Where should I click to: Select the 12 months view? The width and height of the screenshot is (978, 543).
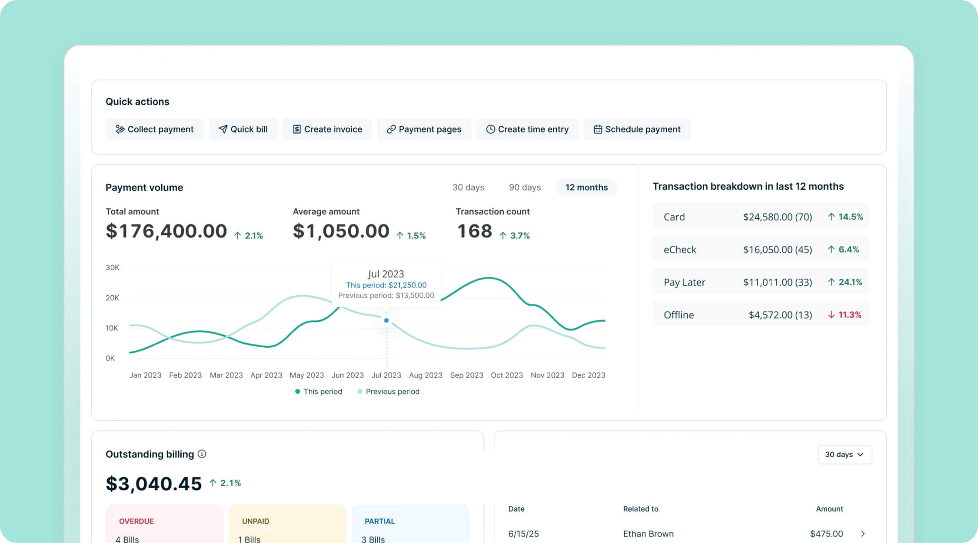(586, 187)
